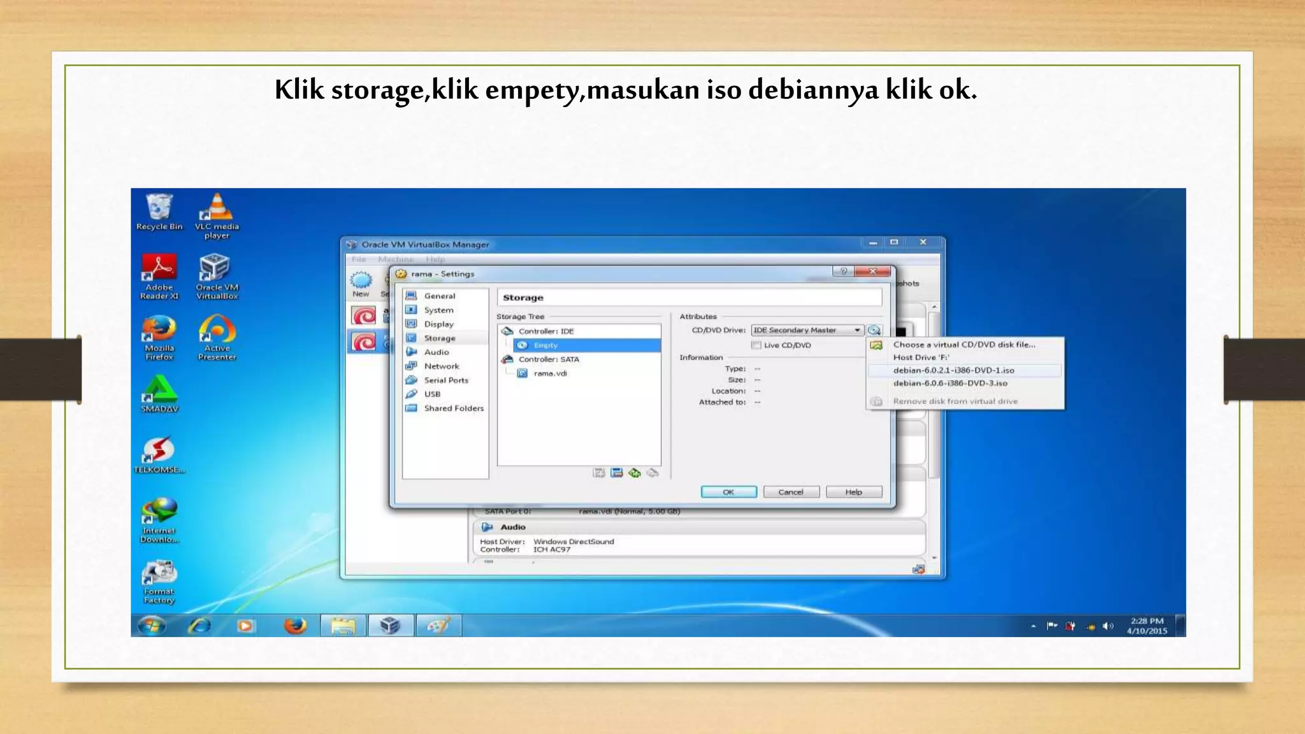The height and width of the screenshot is (734, 1305).
Task: Click the Windows Start button
Action: pyautogui.click(x=152, y=626)
